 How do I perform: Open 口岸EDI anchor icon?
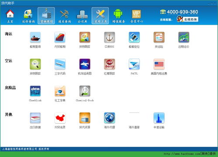[x=110, y=37]
